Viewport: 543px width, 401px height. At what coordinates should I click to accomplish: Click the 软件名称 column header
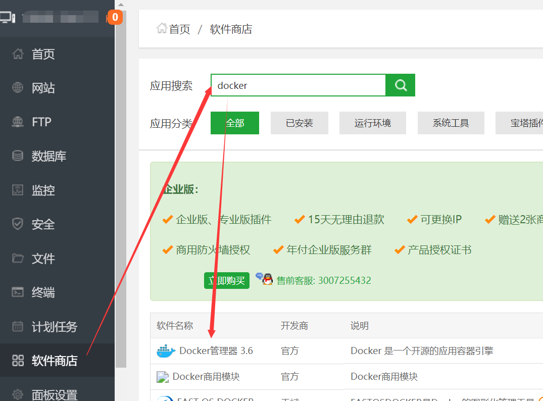(x=175, y=326)
